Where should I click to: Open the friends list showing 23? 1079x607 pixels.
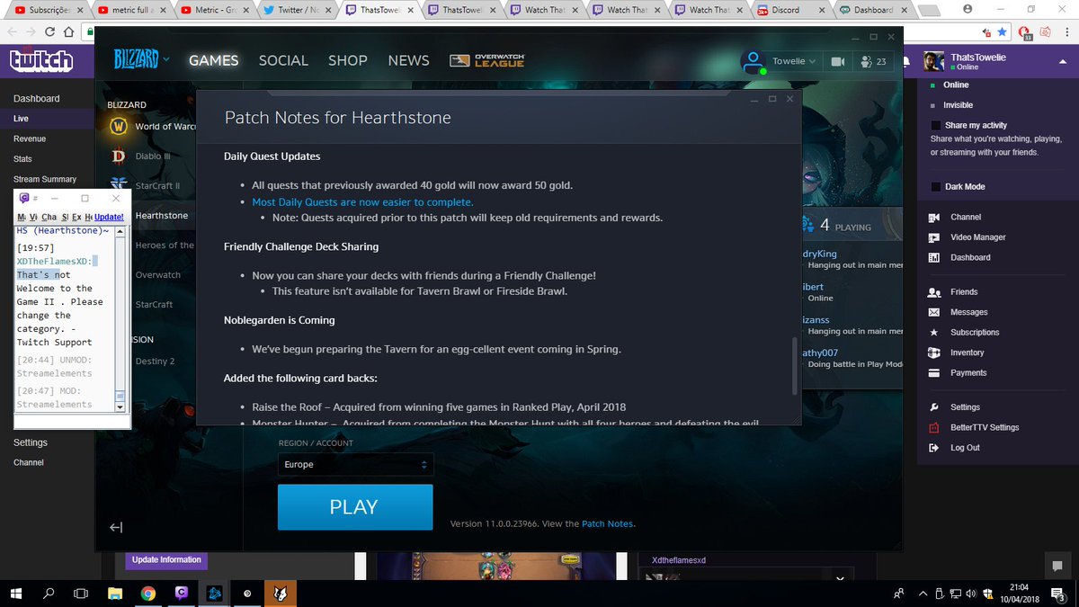pos(873,61)
